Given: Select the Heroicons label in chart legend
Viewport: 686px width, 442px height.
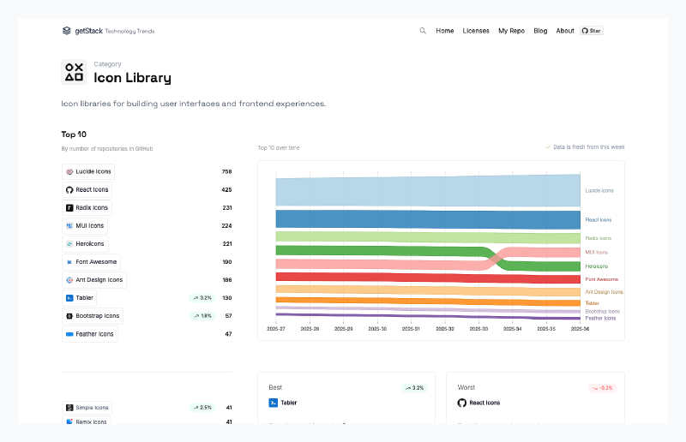Looking at the screenshot, I should click(596, 266).
